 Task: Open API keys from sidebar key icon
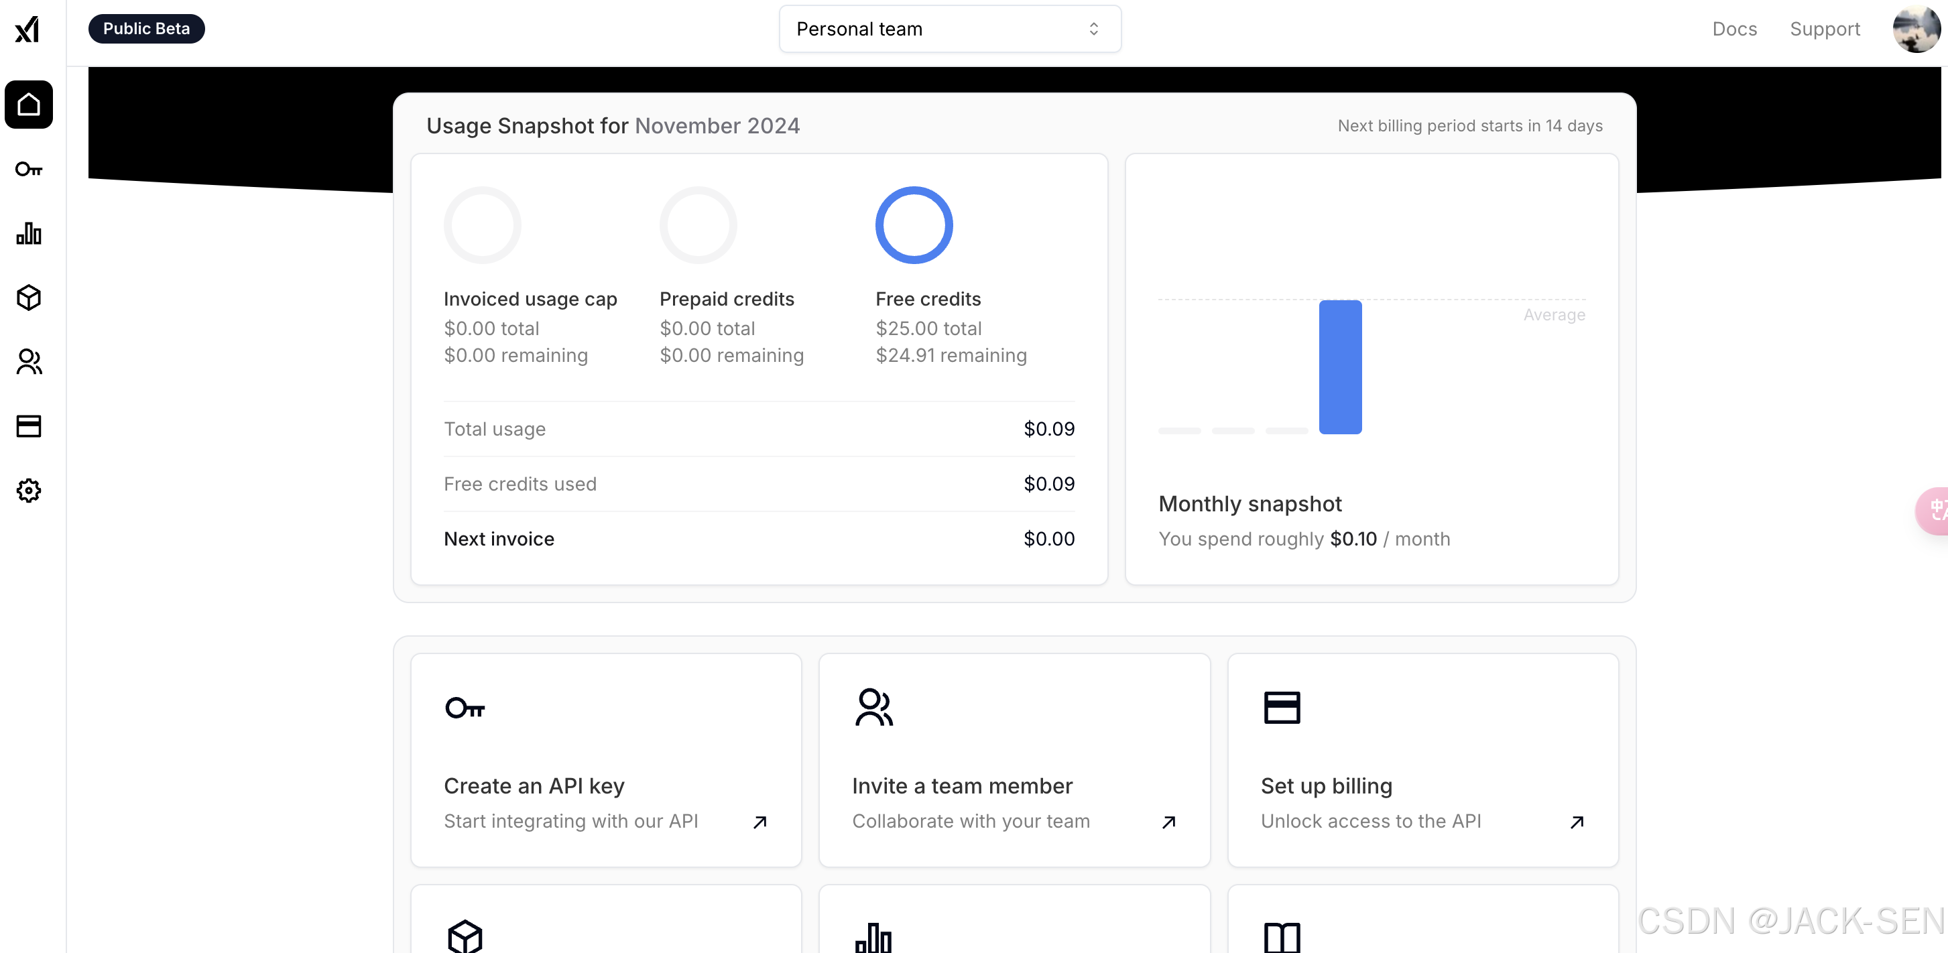click(29, 170)
